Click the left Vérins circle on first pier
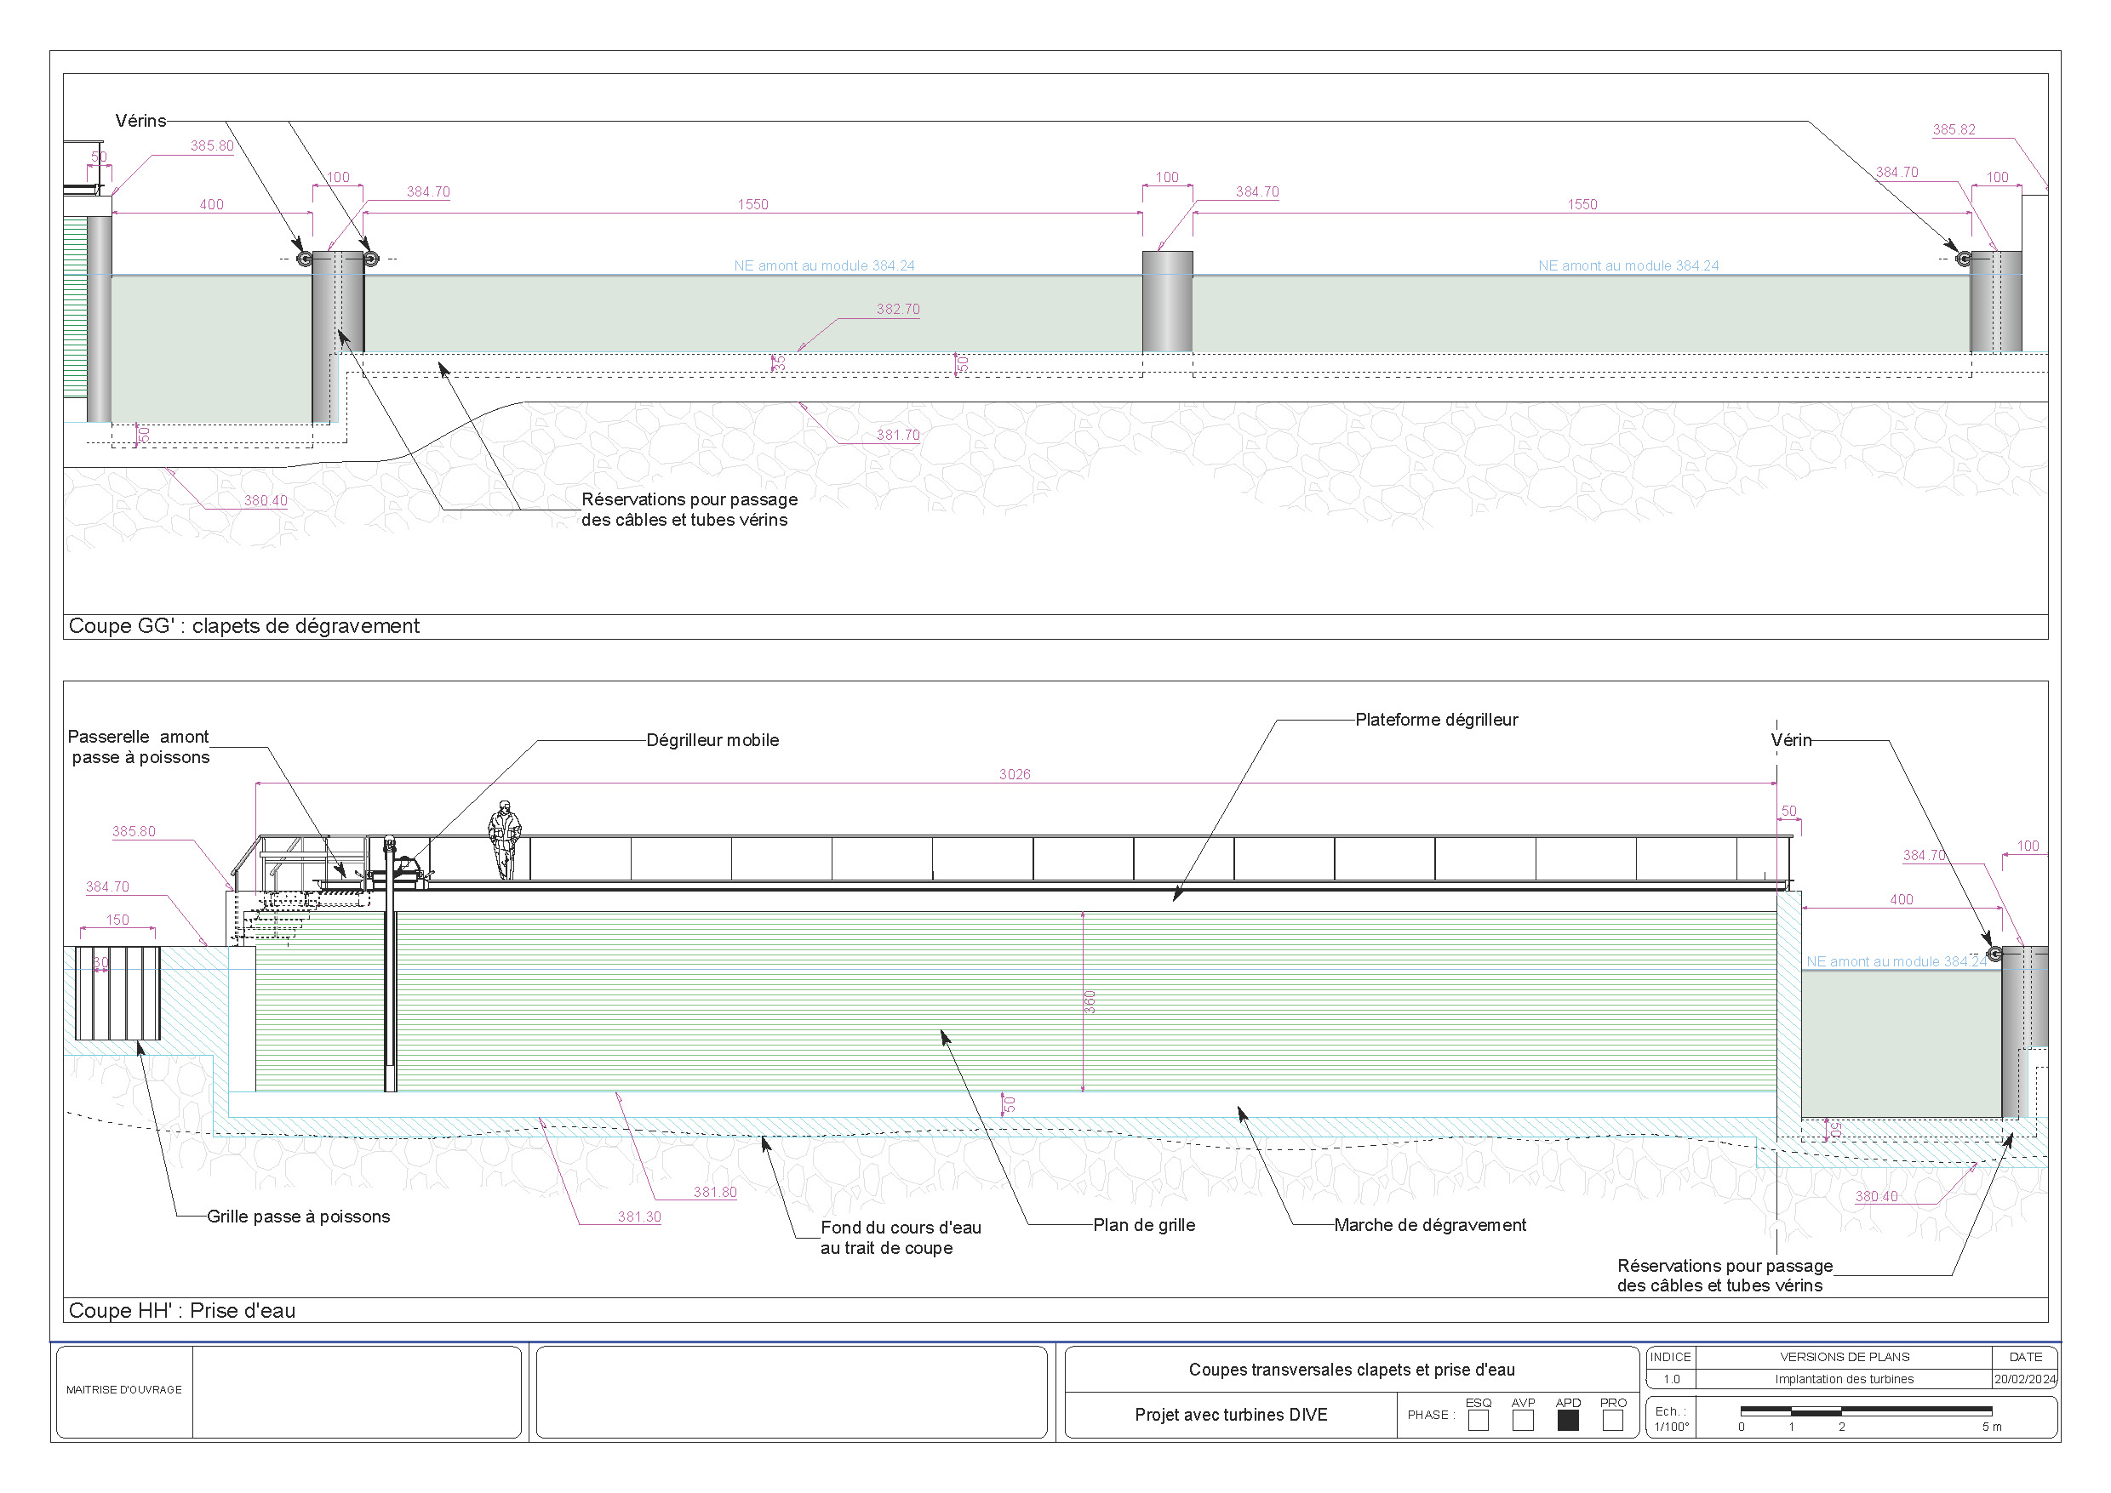 click(x=305, y=259)
